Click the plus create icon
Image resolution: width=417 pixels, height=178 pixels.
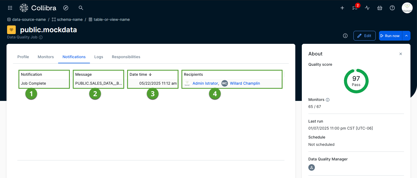[x=342, y=8]
